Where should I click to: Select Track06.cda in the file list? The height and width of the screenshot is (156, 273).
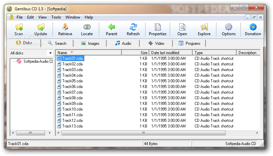pyautogui.click(x=72, y=87)
